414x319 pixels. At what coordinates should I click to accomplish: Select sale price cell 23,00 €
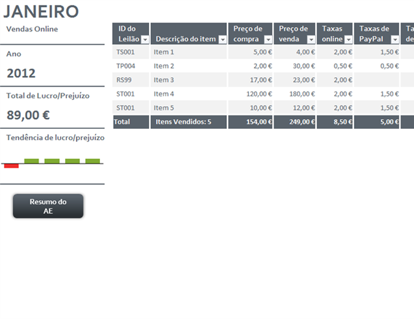[x=294, y=80]
